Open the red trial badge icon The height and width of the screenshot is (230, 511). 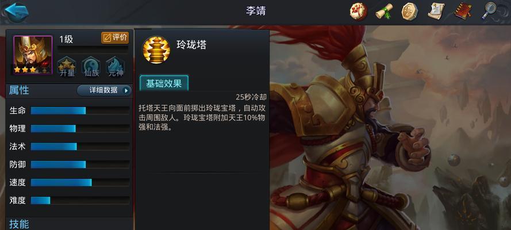pos(358,11)
